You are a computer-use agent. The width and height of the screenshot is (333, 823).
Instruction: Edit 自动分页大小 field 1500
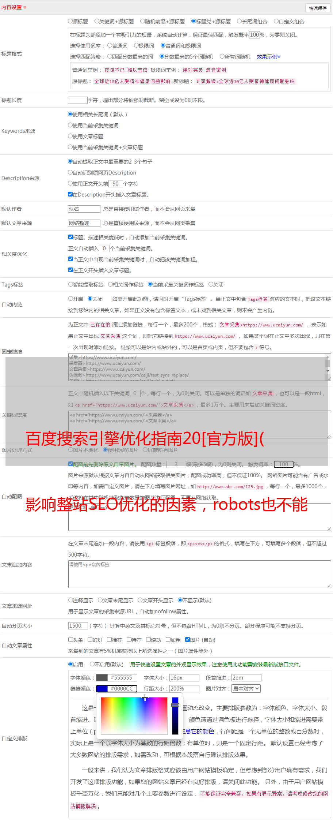coord(78,626)
